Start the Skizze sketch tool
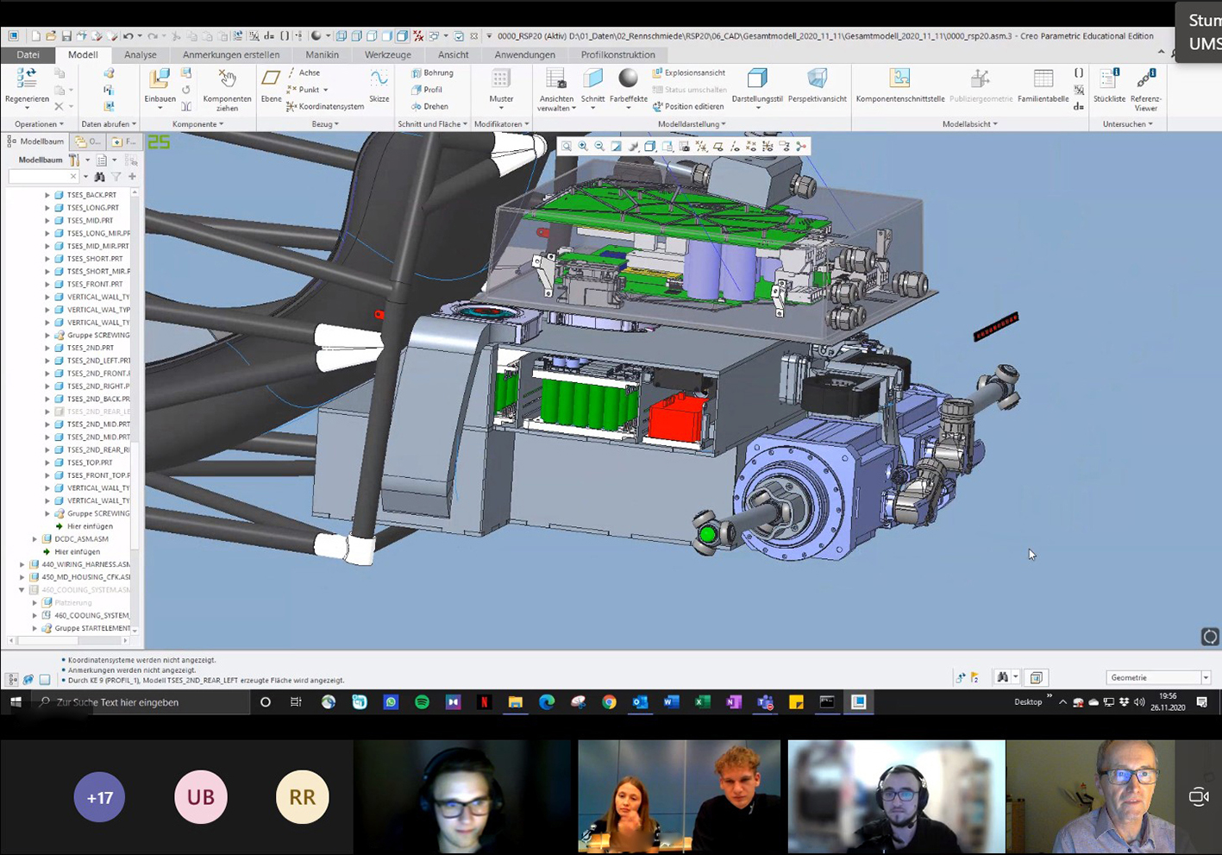This screenshot has width=1222, height=855. 379,79
